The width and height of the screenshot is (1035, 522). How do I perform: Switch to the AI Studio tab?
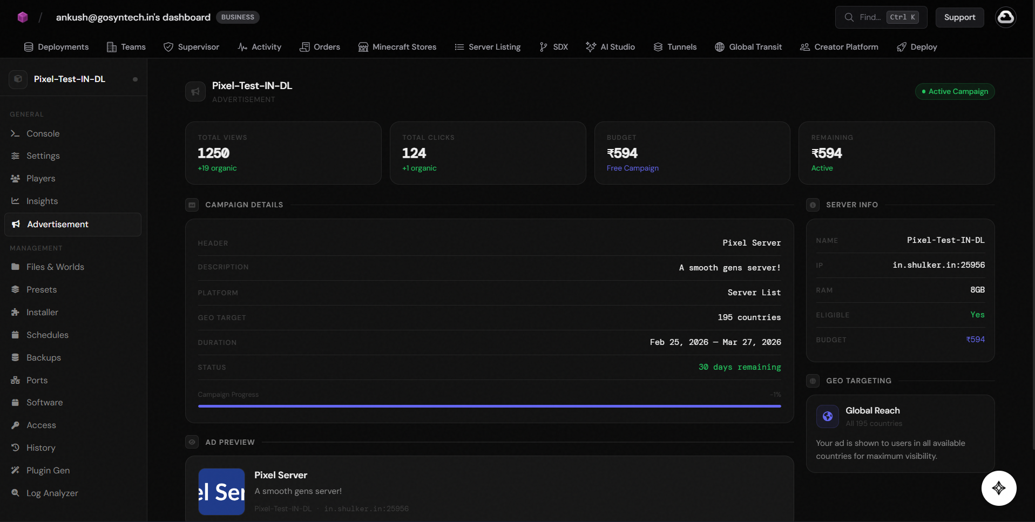tap(611, 47)
